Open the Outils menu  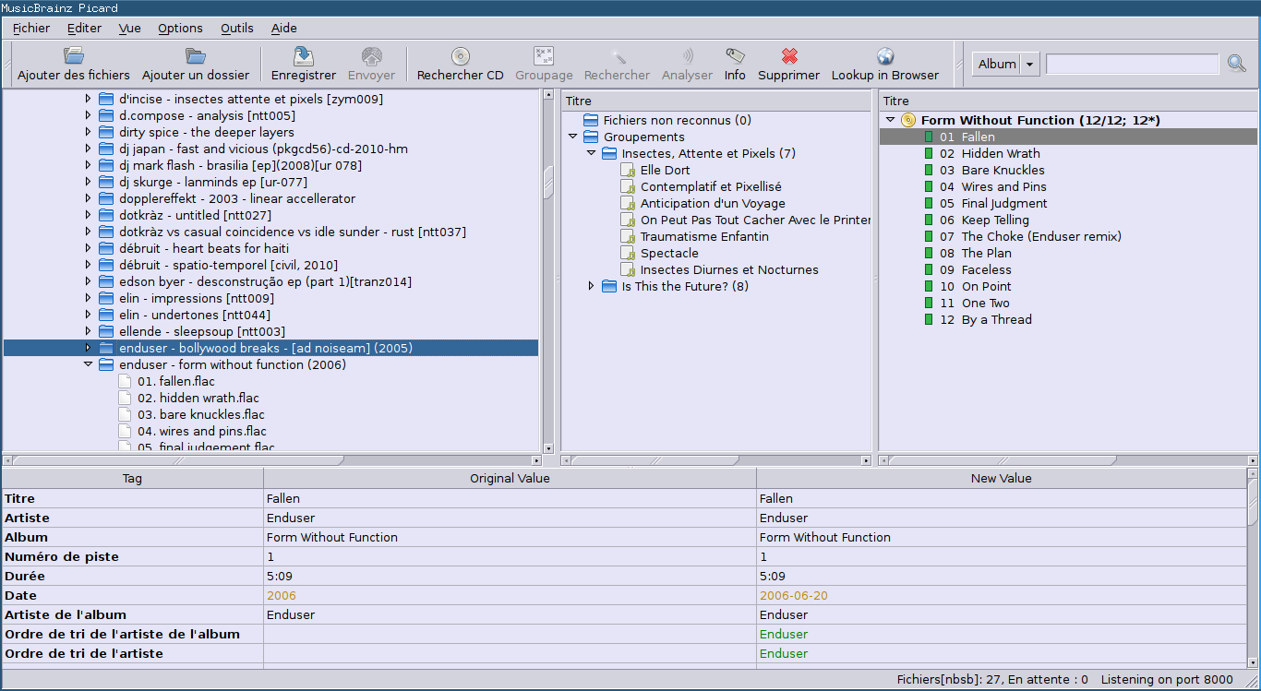pyautogui.click(x=237, y=28)
